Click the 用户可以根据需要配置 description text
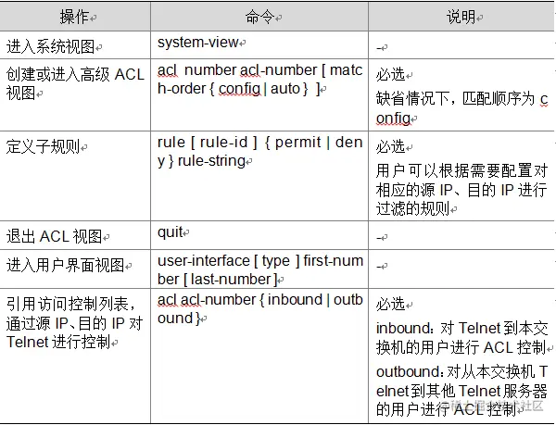The image size is (556, 425). tap(461, 190)
